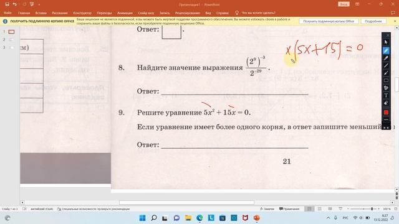Open Windows Start menu on taskbar

pos(143,218)
